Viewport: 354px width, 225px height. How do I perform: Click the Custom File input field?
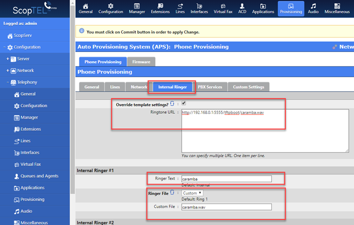point(227,207)
